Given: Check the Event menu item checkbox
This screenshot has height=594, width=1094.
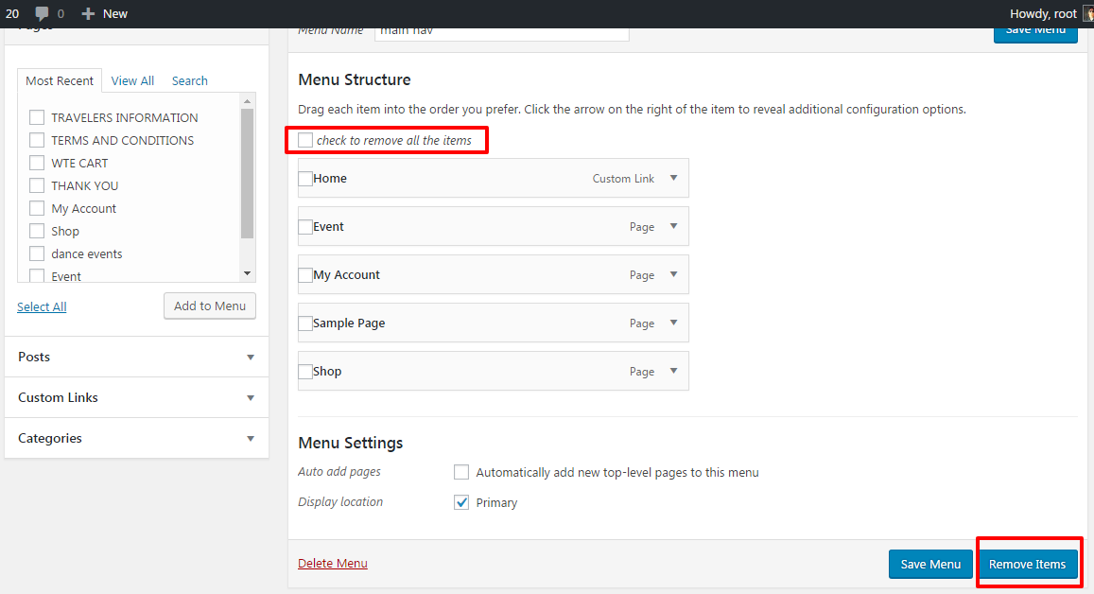Looking at the screenshot, I should [304, 227].
